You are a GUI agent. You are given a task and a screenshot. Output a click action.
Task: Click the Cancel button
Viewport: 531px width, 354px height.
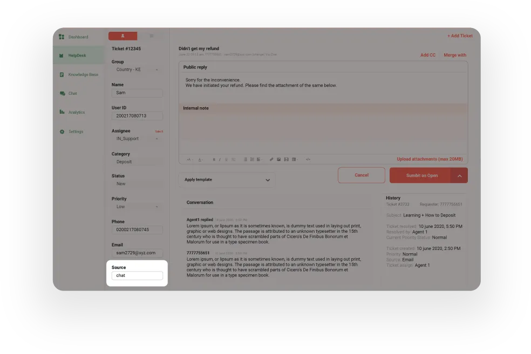tap(361, 175)
